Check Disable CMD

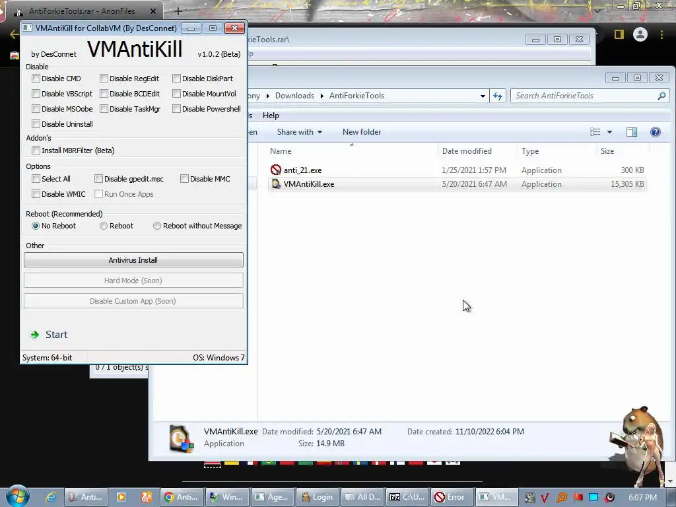[36, 79]
